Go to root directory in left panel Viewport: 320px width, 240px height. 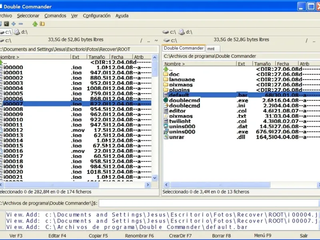click(x=141, y=40)
